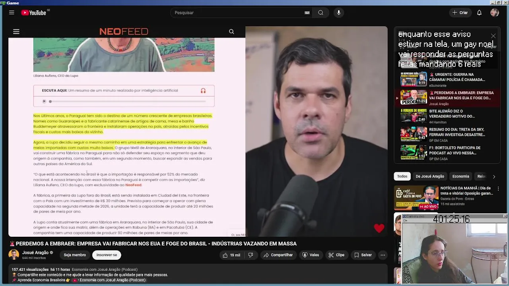Select the Todos filter chip
The width and height of the screenshot is (509, 286).
click(402, 176)
